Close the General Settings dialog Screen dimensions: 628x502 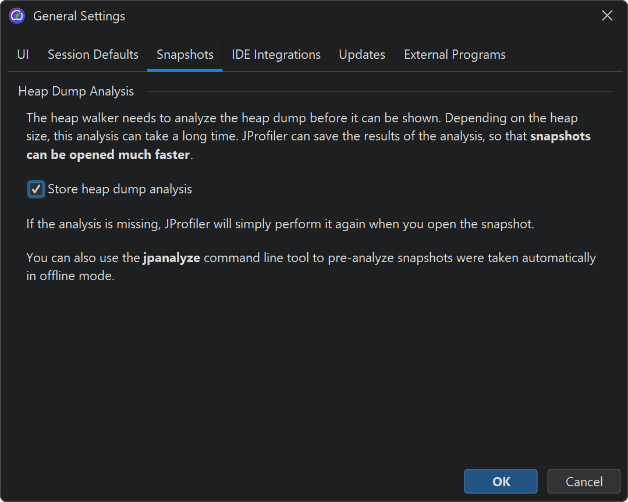click(x=607, y=16)
